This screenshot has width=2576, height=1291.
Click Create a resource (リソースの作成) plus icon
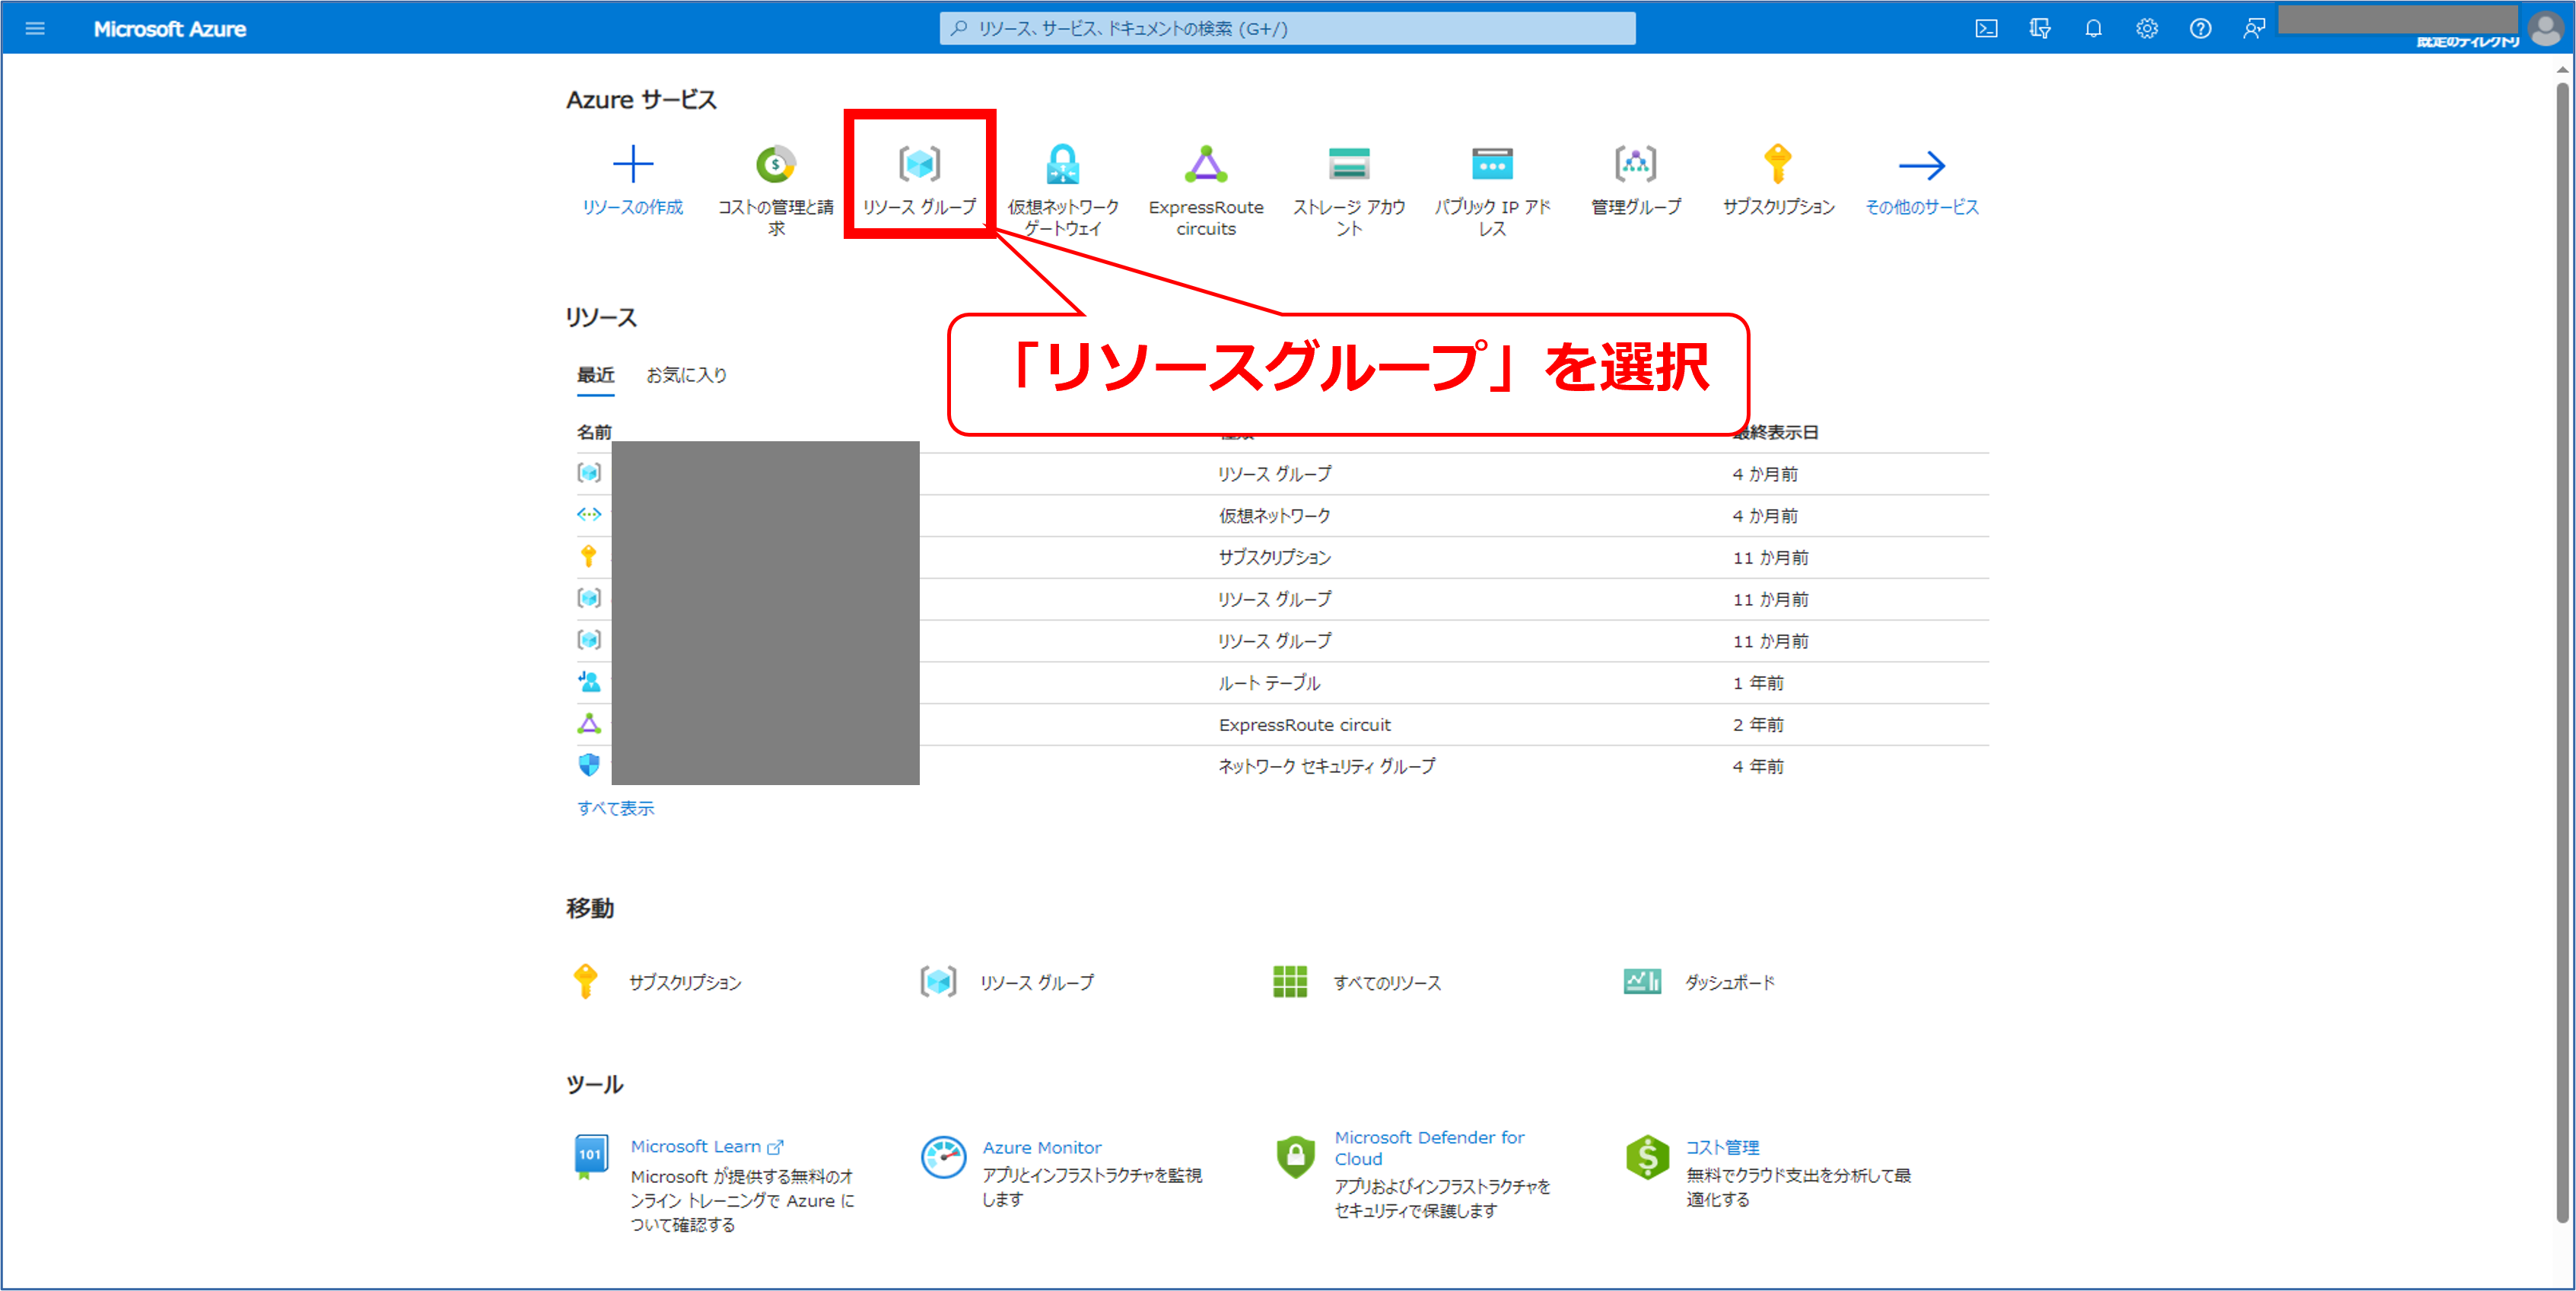632,165
